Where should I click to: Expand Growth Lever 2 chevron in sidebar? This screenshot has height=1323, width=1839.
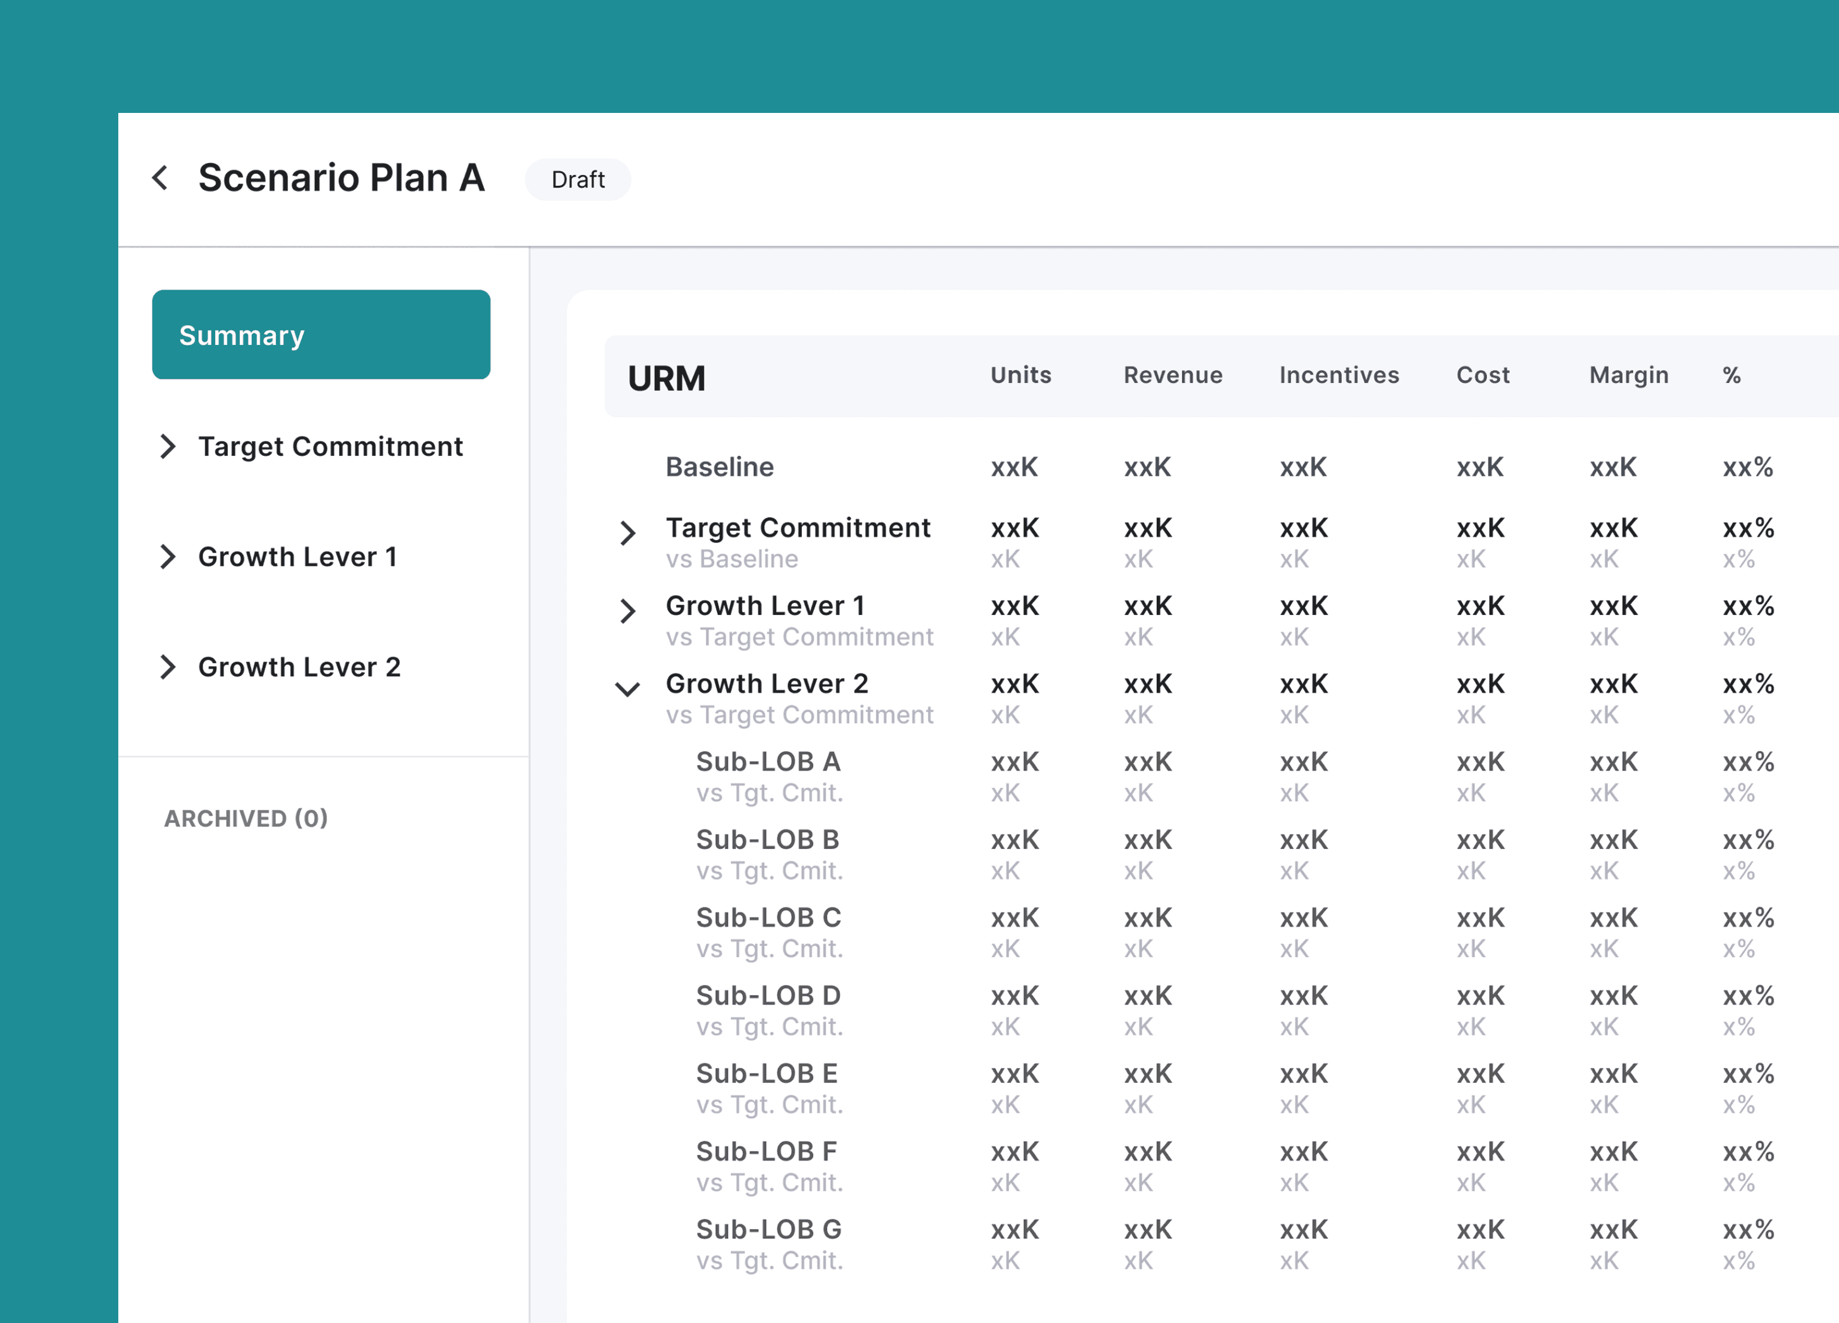click(x=168, y=667)
